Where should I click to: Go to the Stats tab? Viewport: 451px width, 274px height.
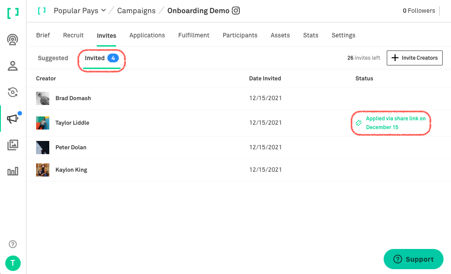coord(311,35)
